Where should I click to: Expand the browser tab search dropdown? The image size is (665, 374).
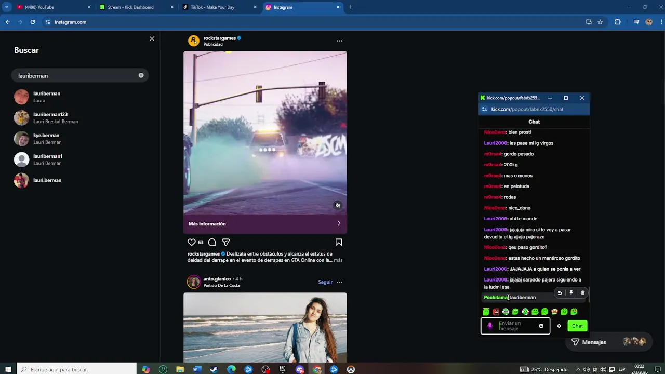[7, 7]
